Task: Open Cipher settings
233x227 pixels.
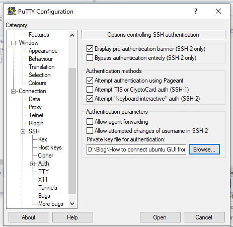Action: [46, 156]
